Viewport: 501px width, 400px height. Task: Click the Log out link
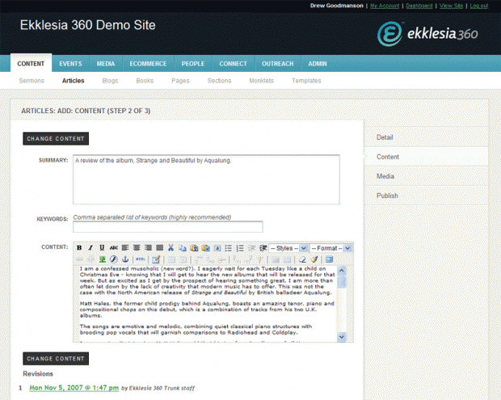tap(479, 6)
